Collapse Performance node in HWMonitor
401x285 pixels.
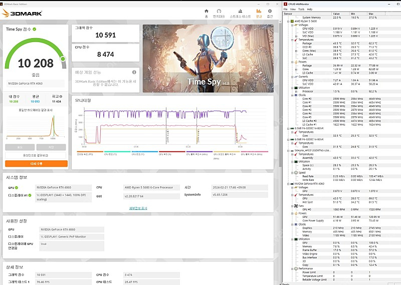click(292, 268)
